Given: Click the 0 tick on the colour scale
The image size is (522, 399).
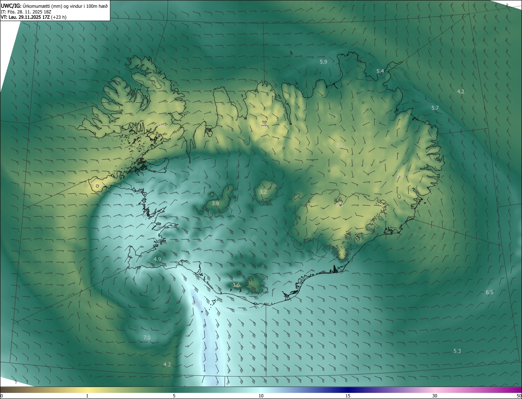Looking at the screenshot, I should coord(2,396).
